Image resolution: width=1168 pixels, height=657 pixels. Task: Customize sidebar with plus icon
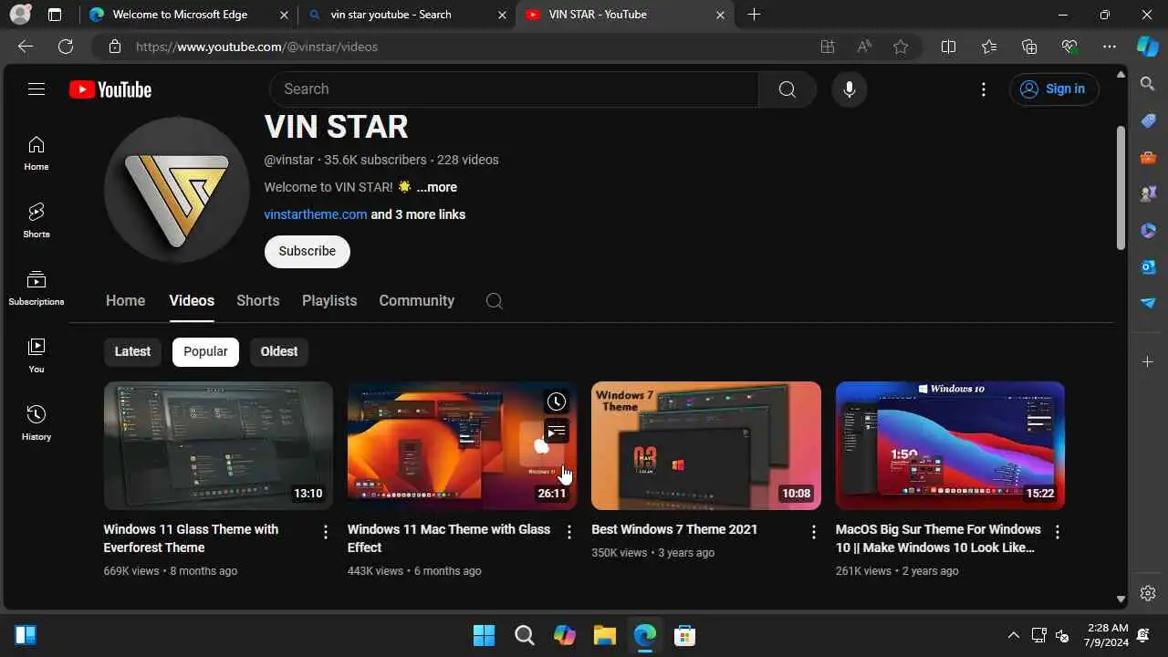[1148, 362]
